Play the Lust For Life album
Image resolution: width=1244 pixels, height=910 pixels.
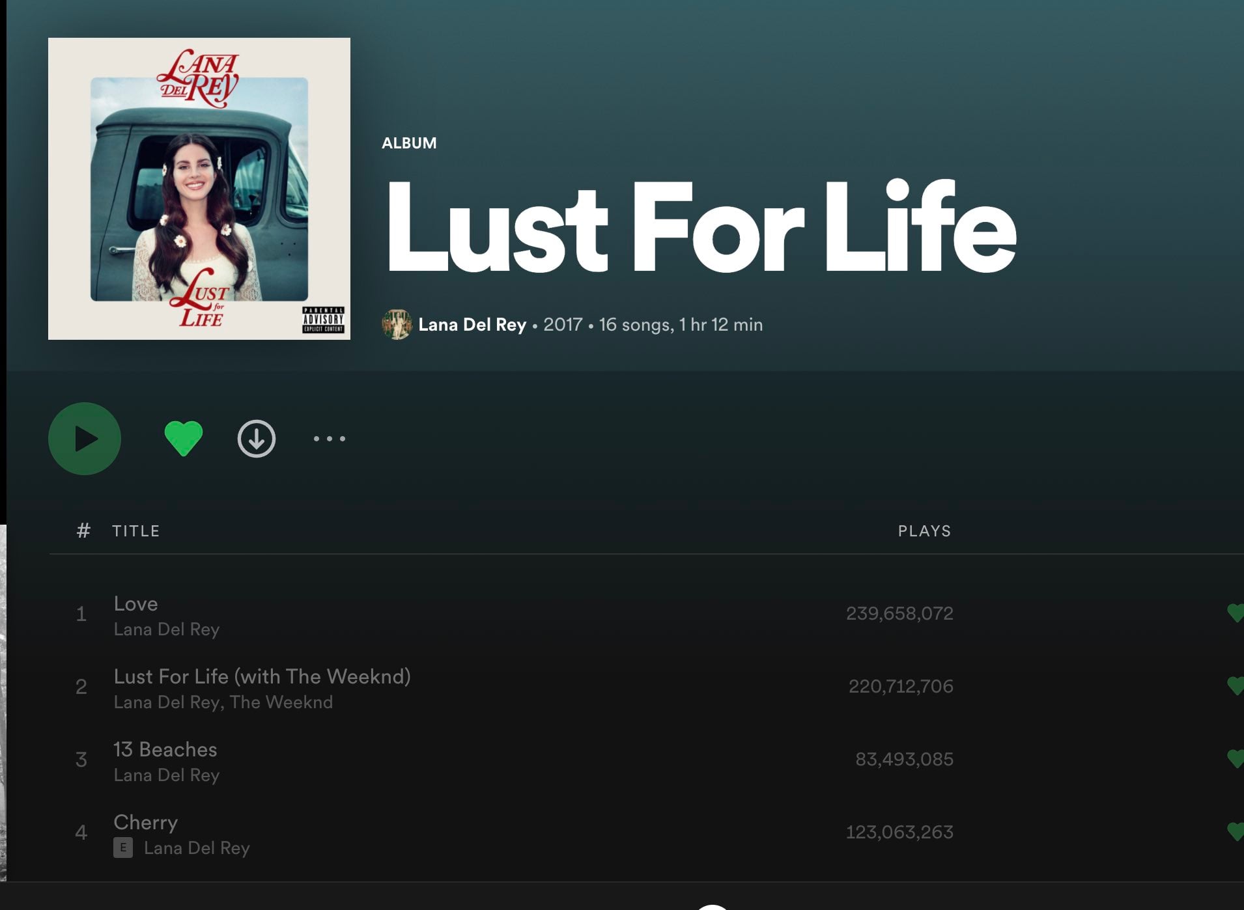point(85,439)
